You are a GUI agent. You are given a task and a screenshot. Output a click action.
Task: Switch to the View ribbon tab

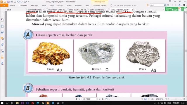click(x=44, y=5)
